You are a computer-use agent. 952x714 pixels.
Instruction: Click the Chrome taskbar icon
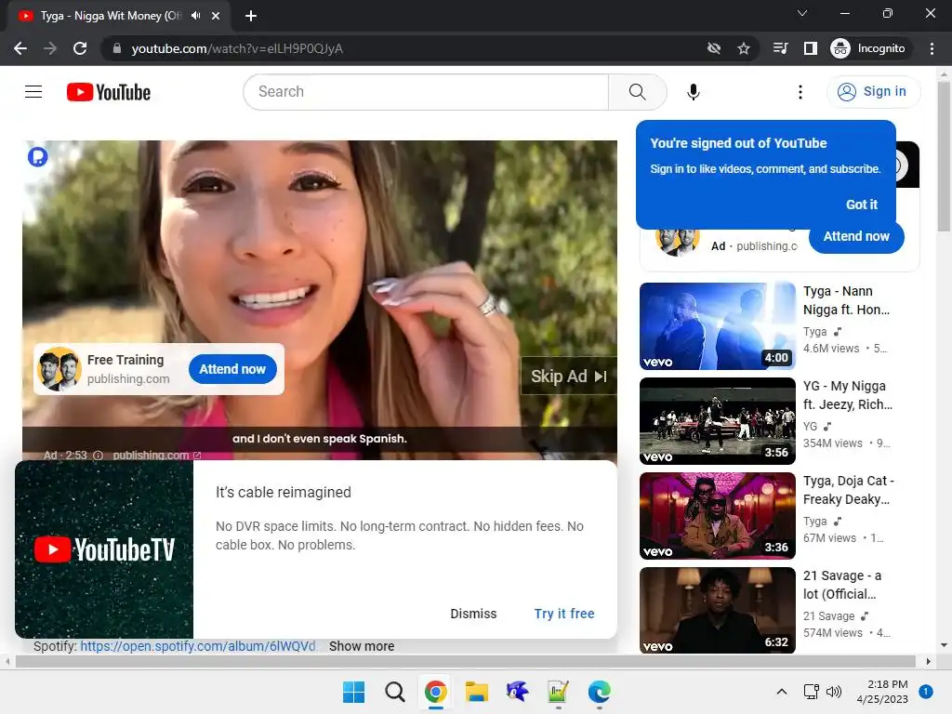pos(435,692)
